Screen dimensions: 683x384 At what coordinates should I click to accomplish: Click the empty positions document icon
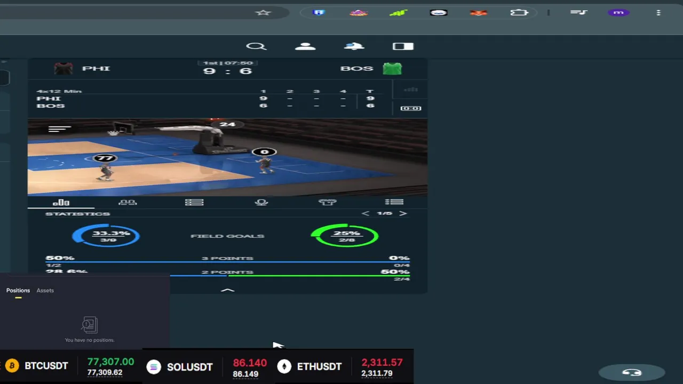pos(90,324)
